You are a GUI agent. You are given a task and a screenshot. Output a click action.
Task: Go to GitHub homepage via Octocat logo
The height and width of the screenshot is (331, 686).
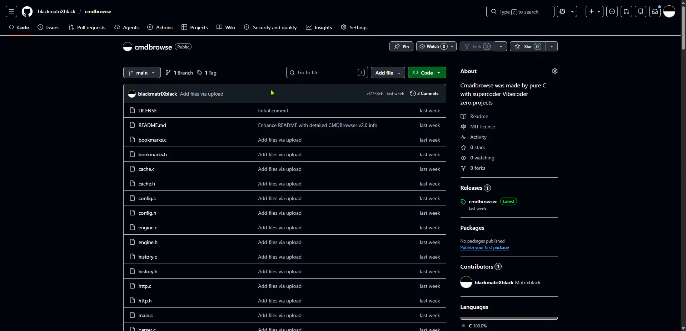(27, 11)
